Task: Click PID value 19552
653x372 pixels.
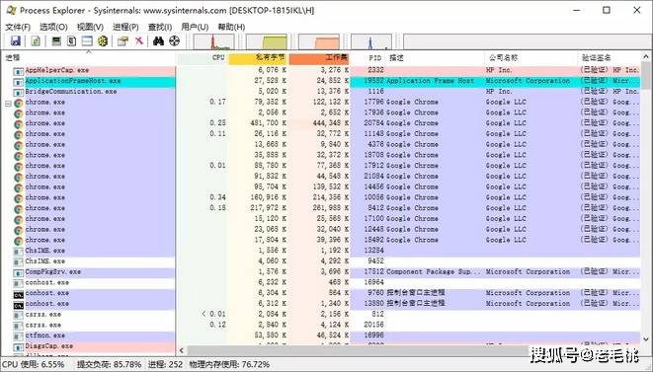Action: click(x=373, y=81)
